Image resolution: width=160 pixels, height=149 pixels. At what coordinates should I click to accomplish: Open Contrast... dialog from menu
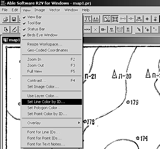pos(52,81)
